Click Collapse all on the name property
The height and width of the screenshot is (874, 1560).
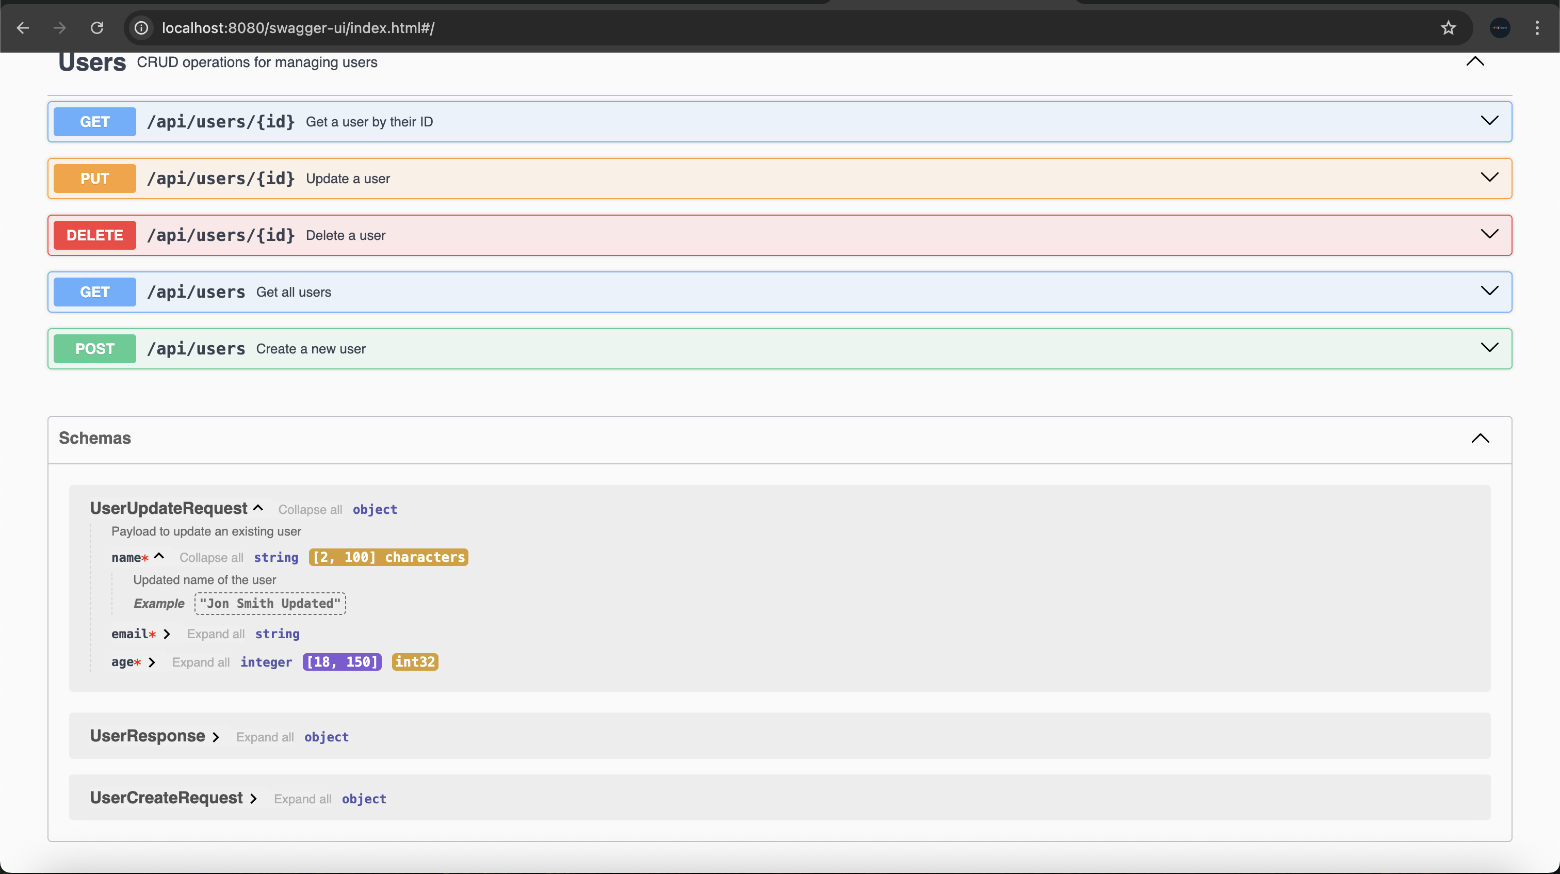[211, 558]
